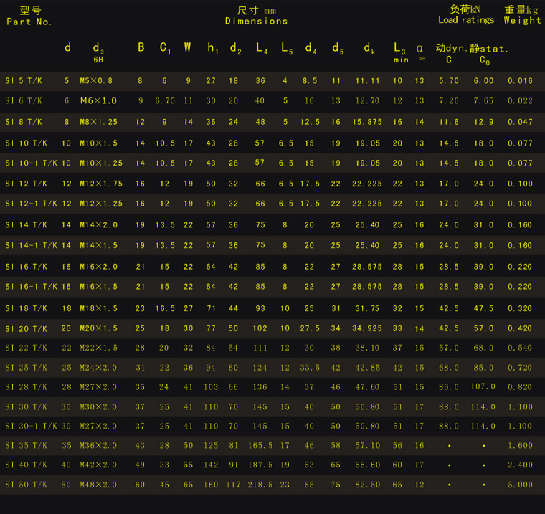Select part number 'SI 14 T/K'
This screenshot has width=545, height=514.
point(26,225)
